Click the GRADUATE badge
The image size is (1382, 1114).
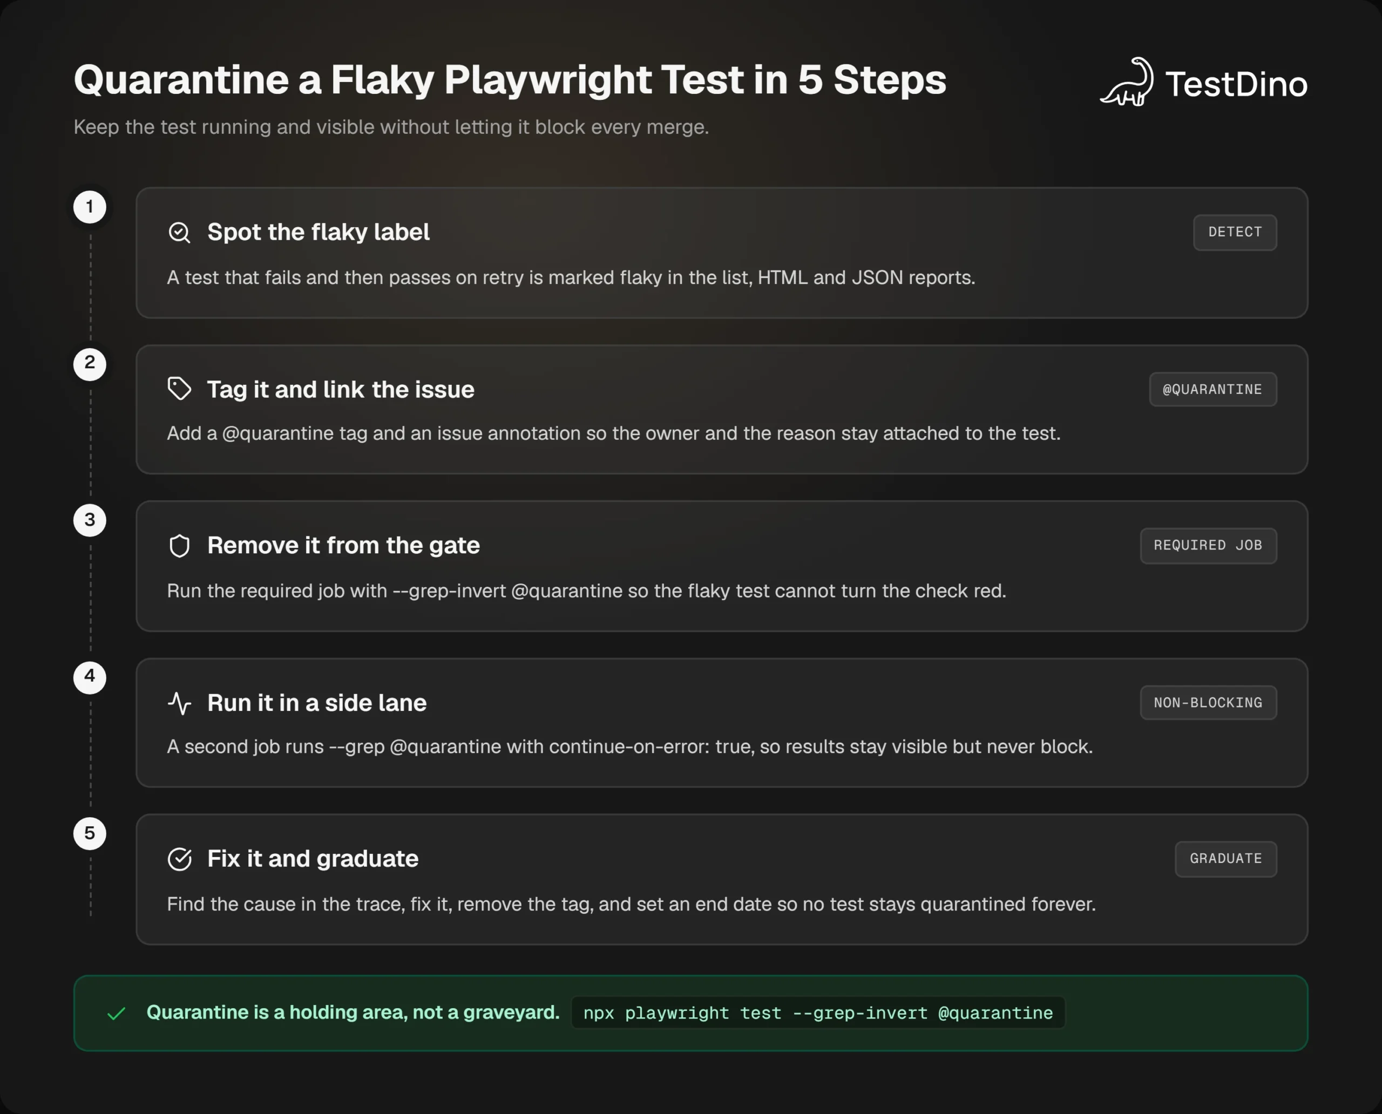1226,859
